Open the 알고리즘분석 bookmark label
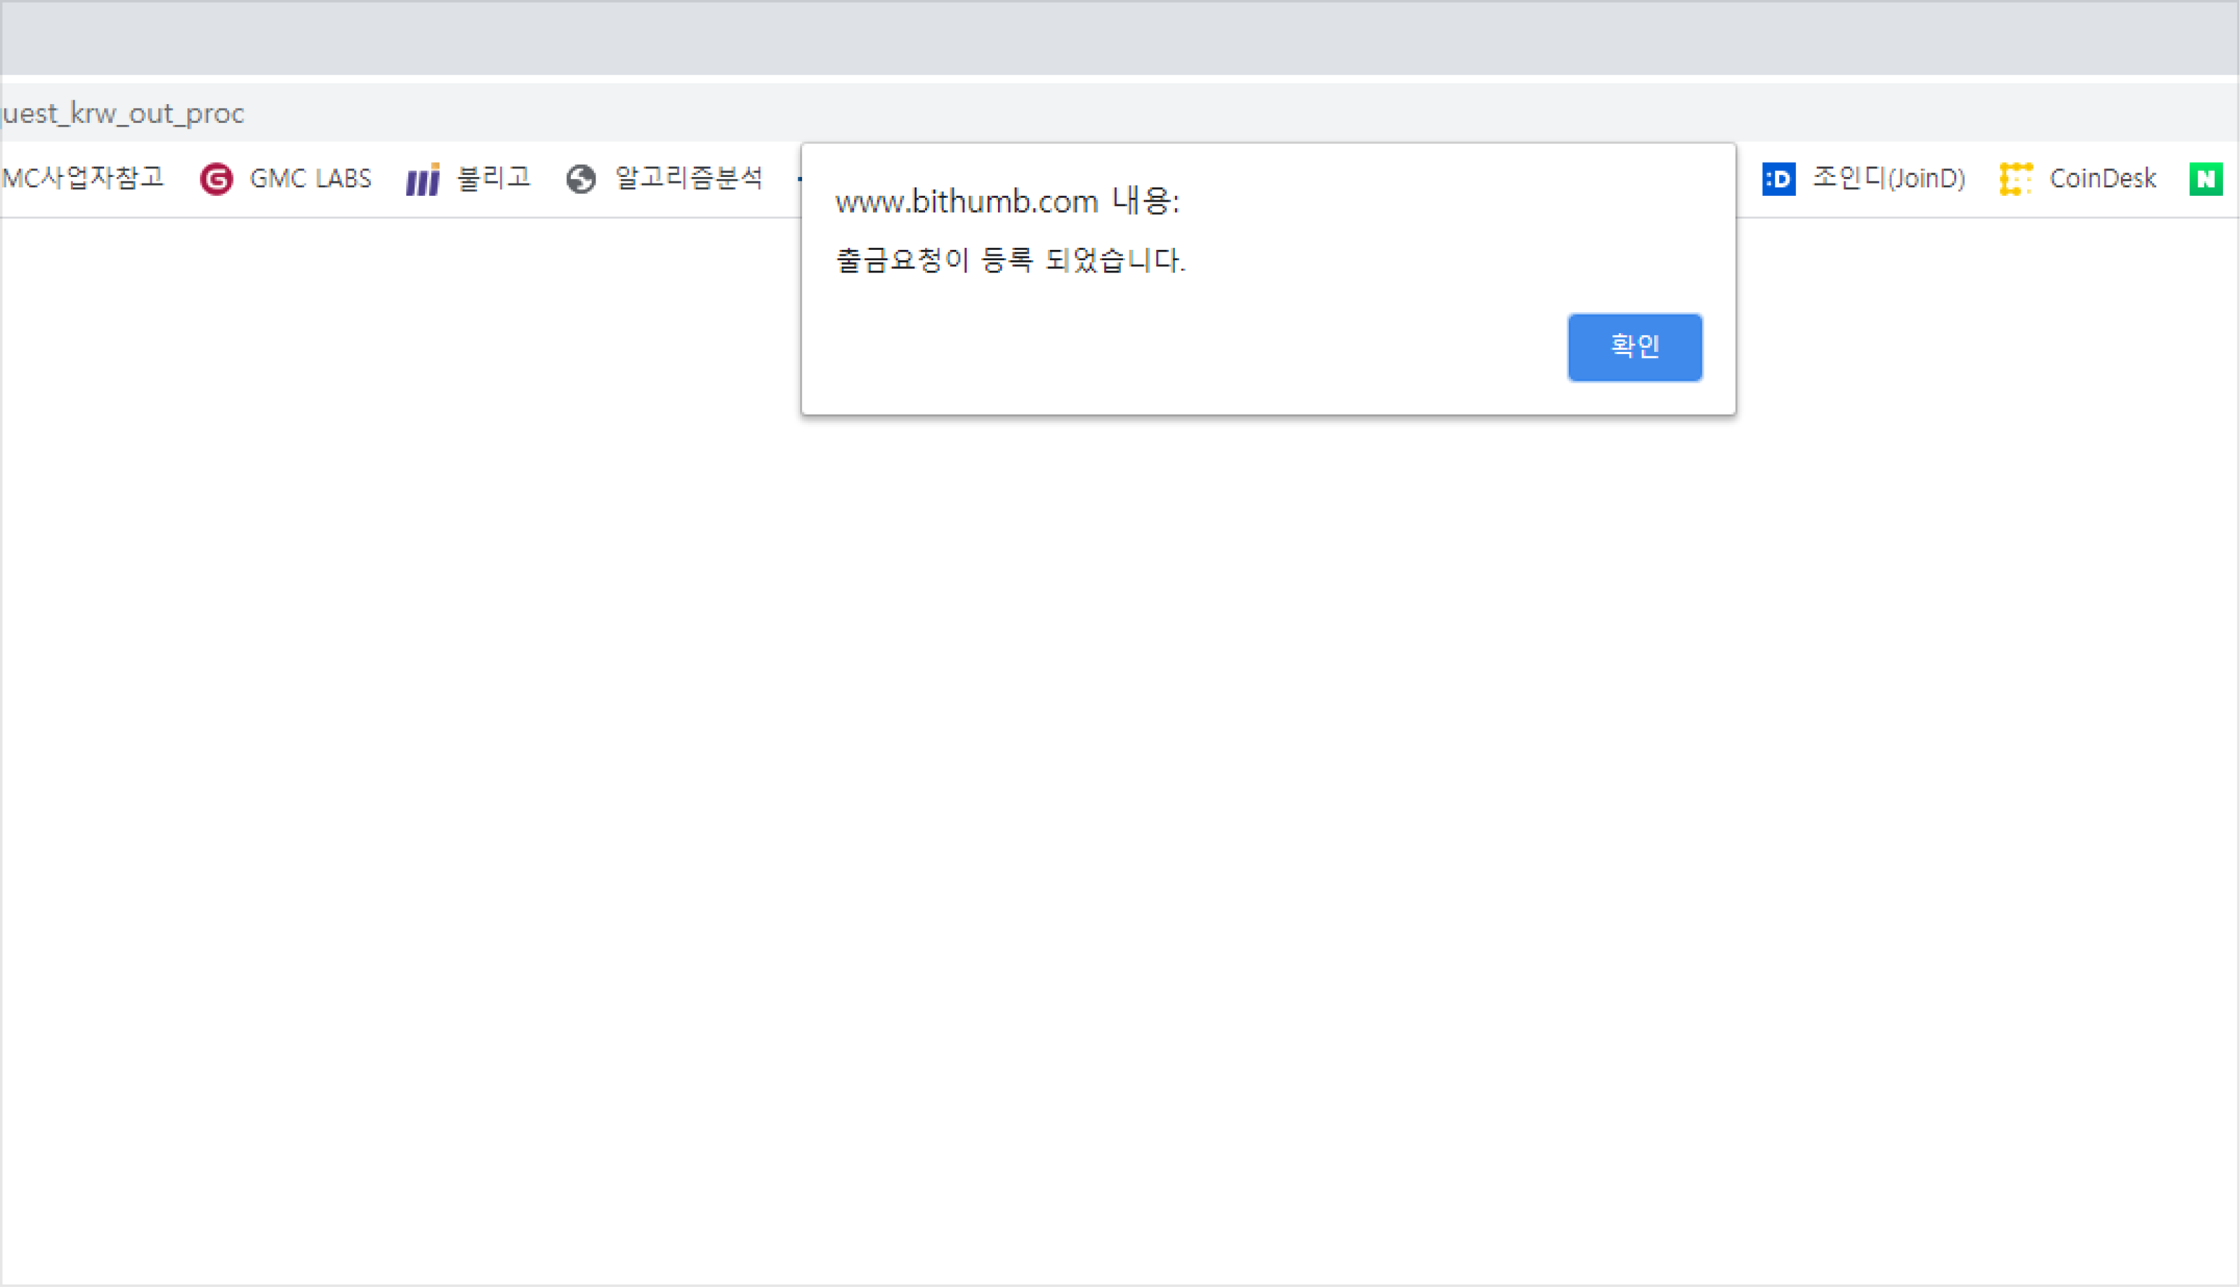The image size is (2240, 1287). (x=689, y=180)
